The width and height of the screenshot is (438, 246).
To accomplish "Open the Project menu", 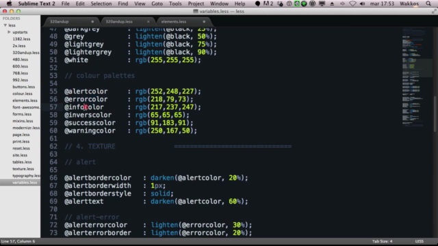I will tap(196, 3).
